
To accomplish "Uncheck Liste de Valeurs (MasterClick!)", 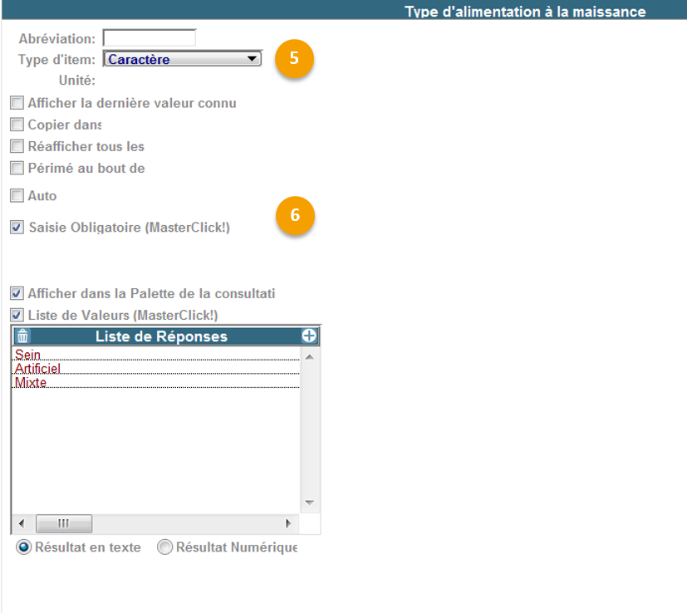I will (17, 316).
